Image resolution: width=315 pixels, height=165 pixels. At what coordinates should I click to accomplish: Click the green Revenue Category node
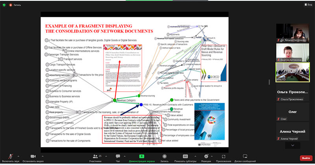(x=115, y=100)
